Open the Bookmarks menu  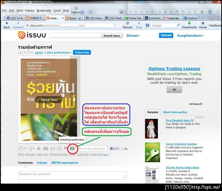click(44, 10)
